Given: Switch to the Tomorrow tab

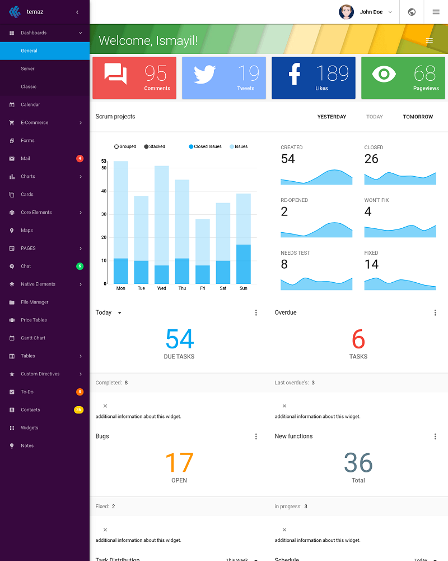Looking at the screenshot, I should [x=418, y=117].
